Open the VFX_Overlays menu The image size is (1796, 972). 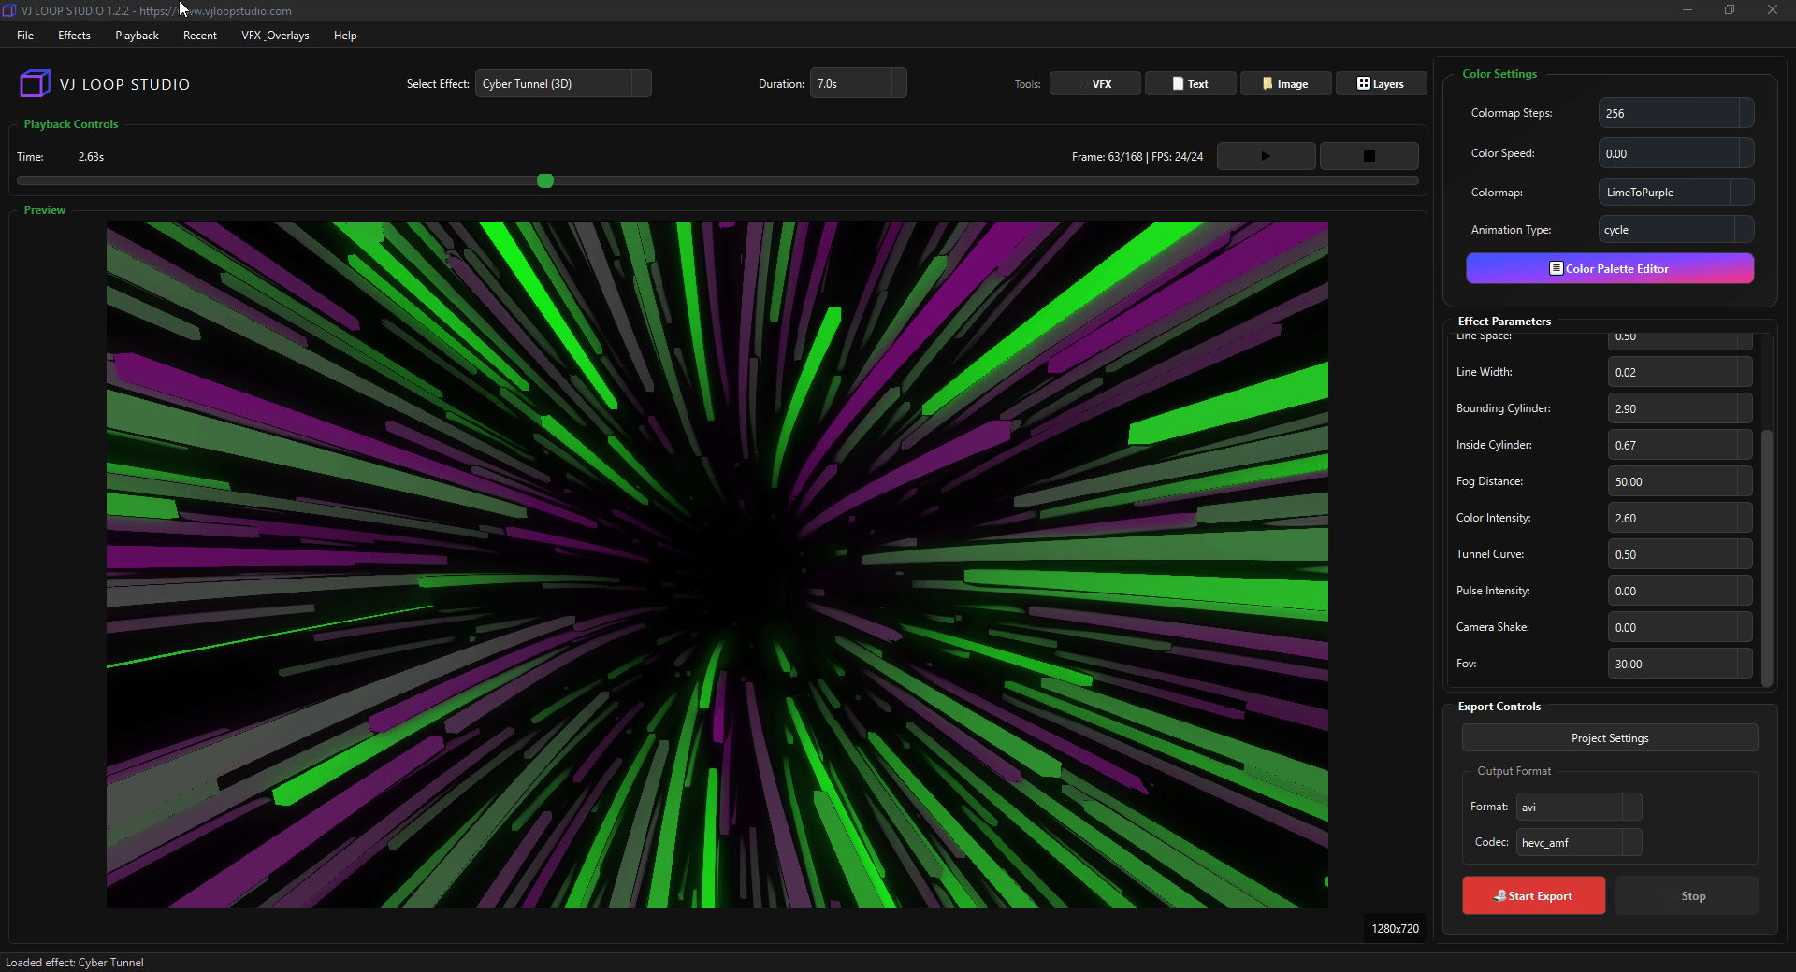[275, 36]
